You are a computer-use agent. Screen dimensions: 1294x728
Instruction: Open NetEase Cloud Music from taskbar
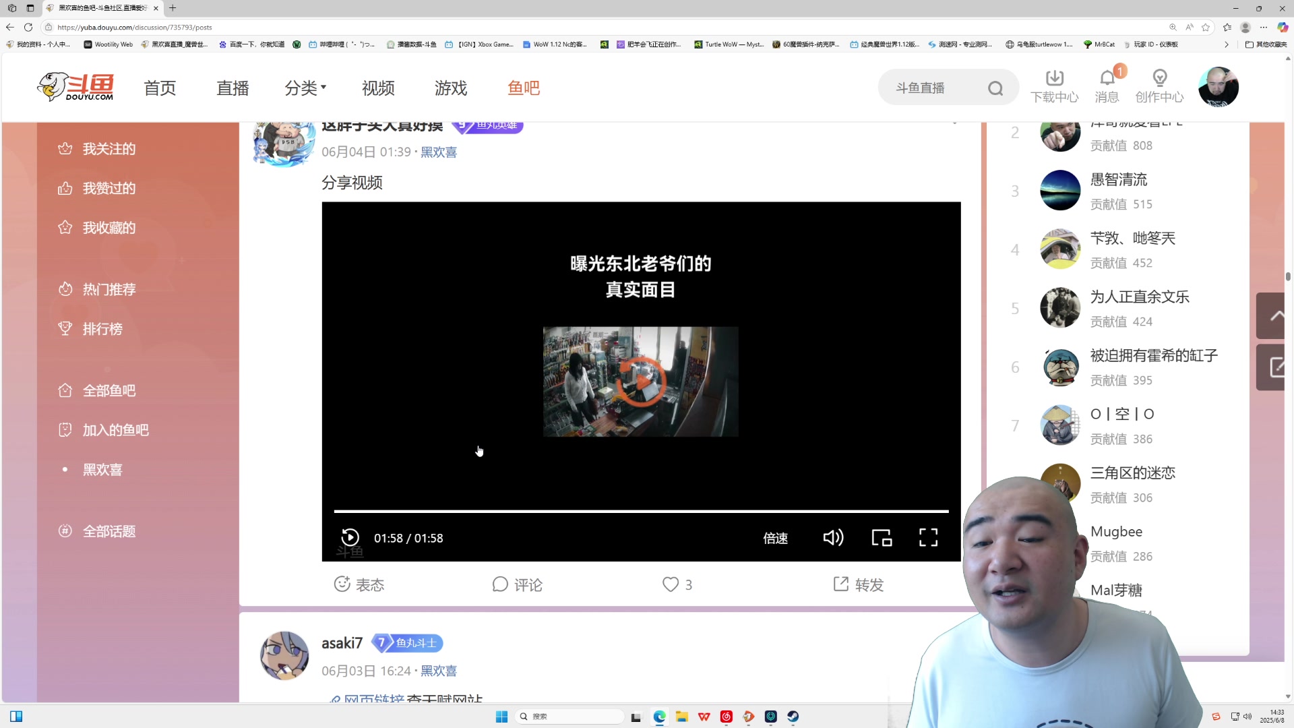pyautogui.click(x=727, y=717)
